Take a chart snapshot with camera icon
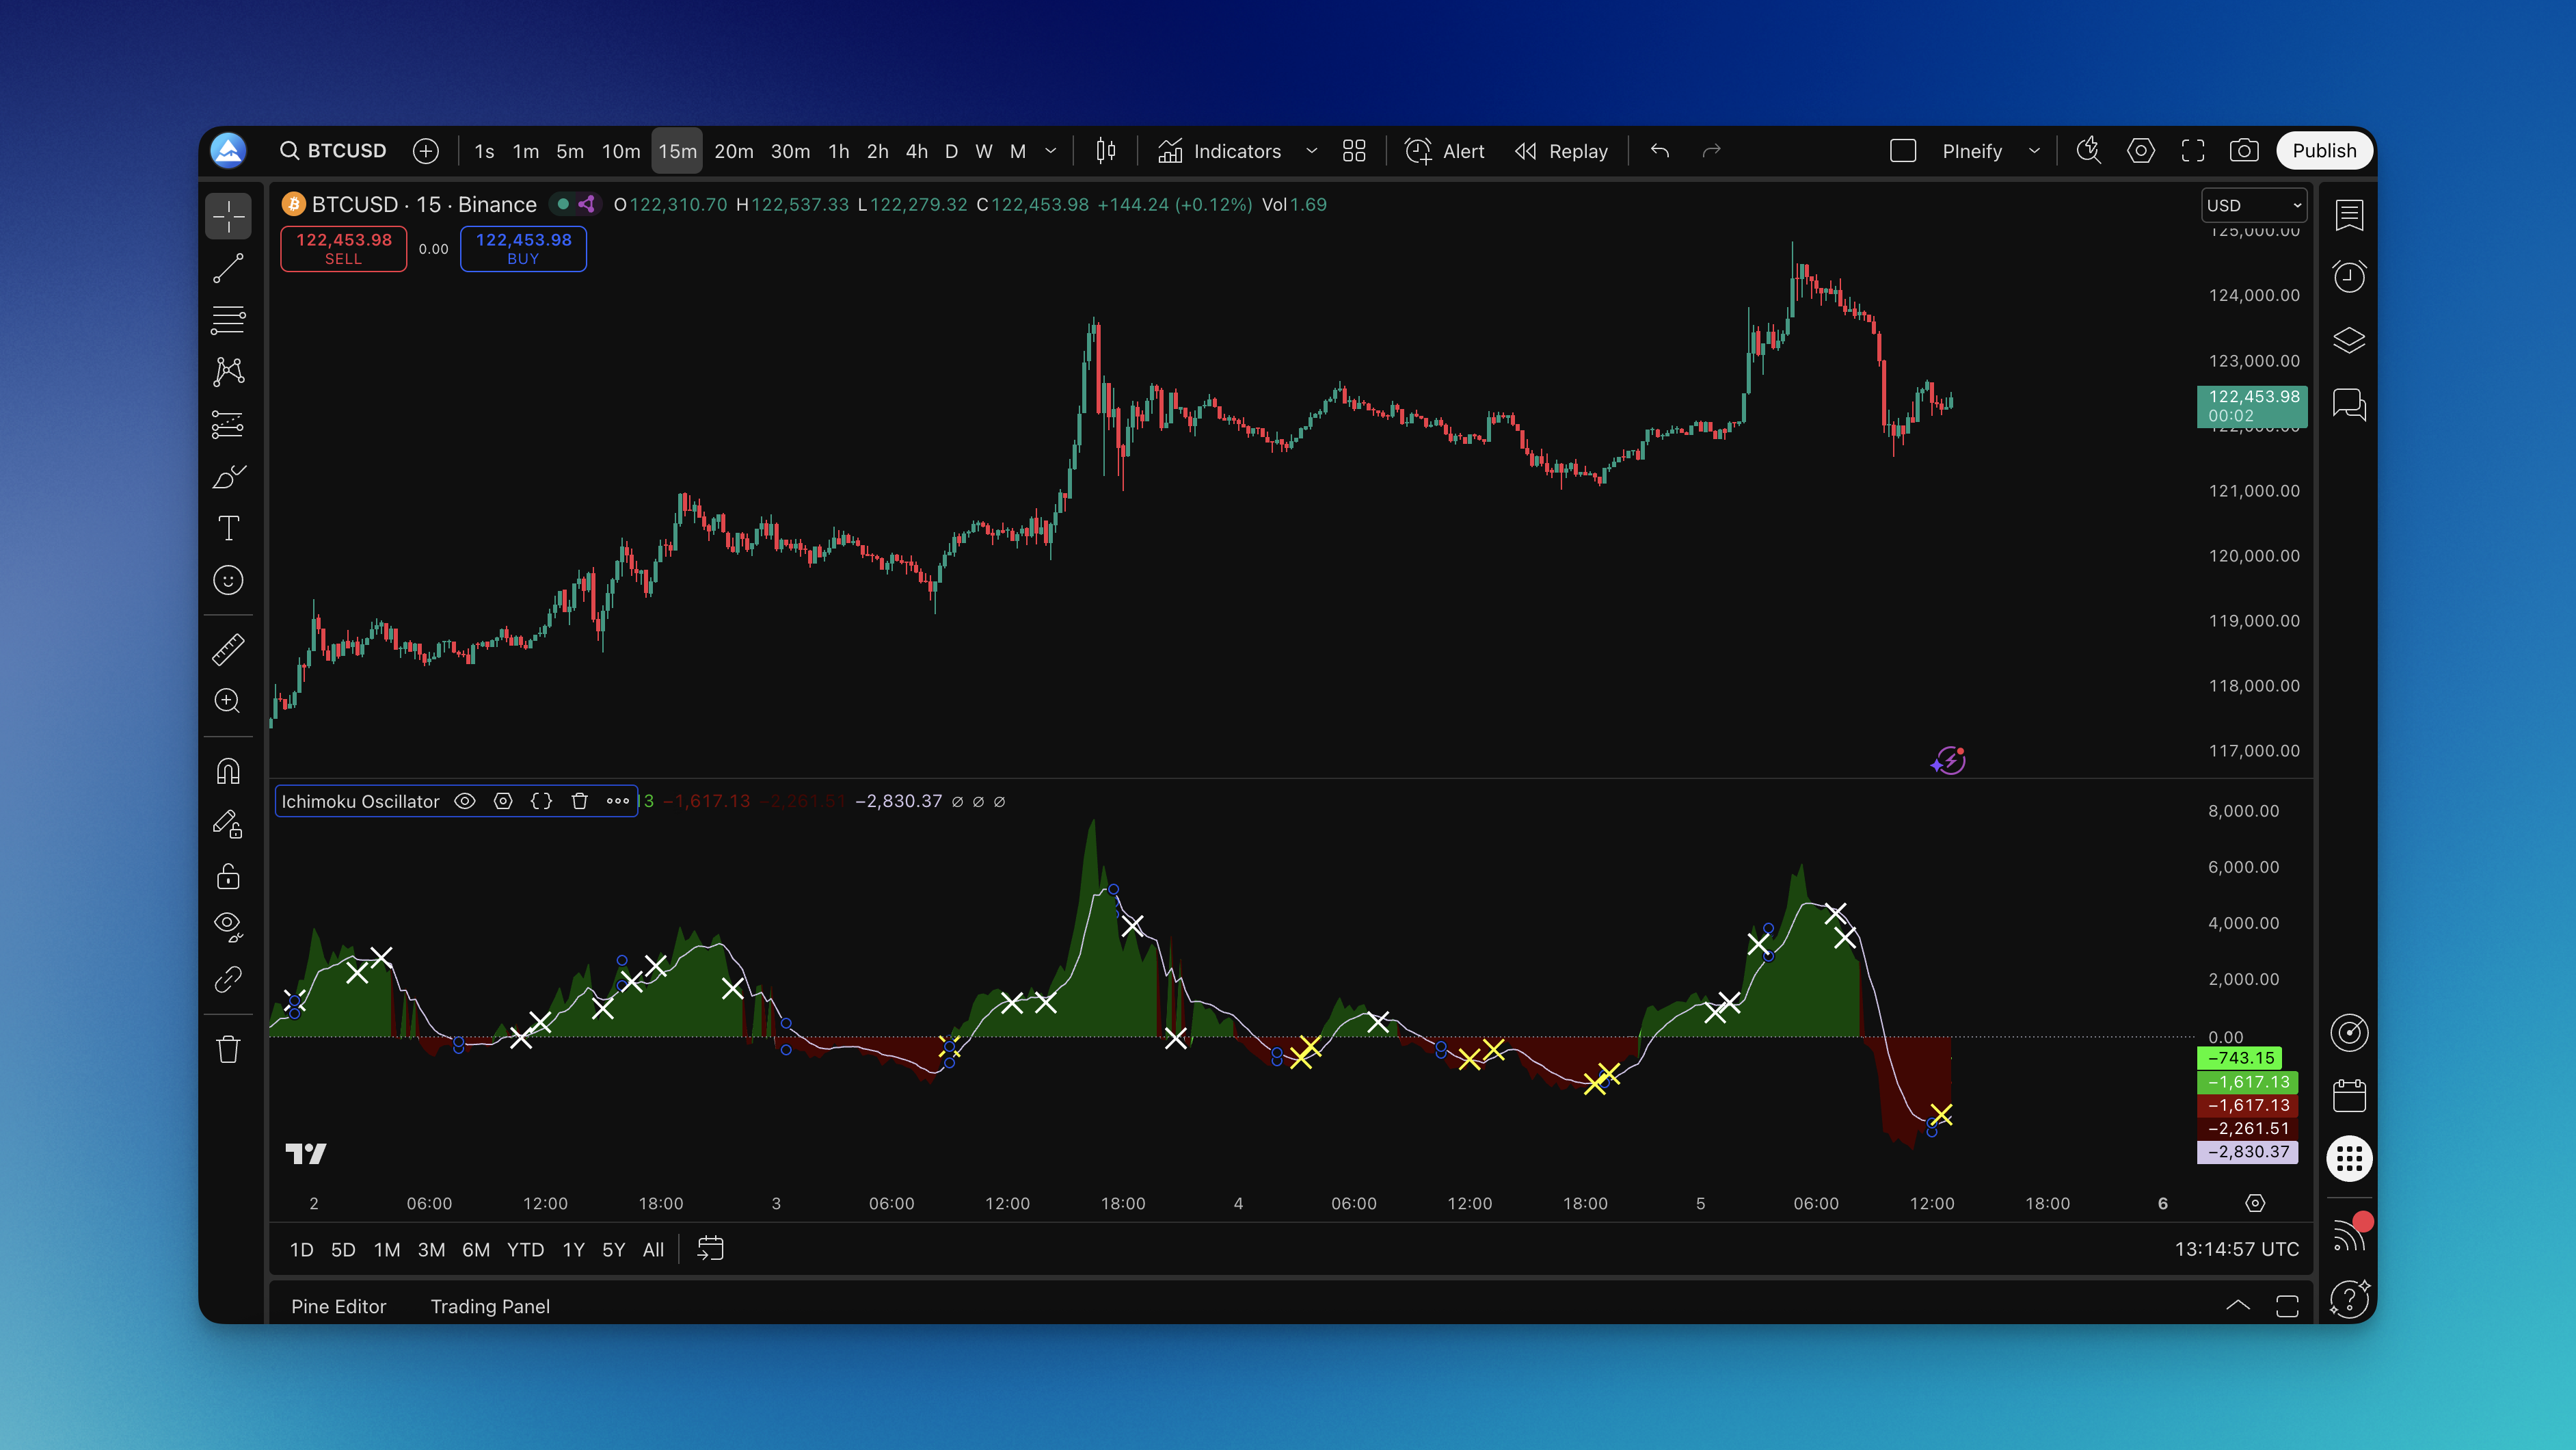This screenshot has width=2576, height=1450. point(2243,151)
